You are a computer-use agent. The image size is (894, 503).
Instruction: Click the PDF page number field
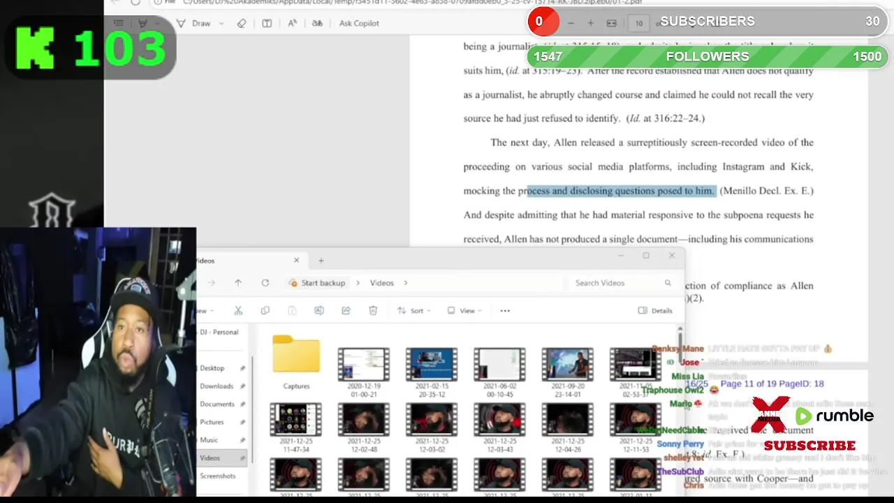(638, 23)
